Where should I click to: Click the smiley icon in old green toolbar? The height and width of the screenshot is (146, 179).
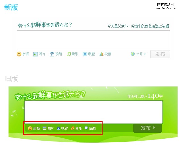coord(30,128)
